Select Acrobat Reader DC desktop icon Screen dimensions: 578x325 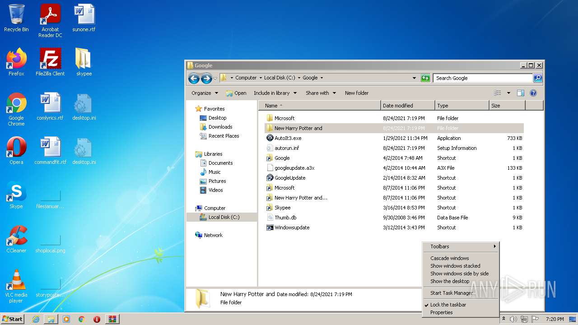[x=50, y=21]
